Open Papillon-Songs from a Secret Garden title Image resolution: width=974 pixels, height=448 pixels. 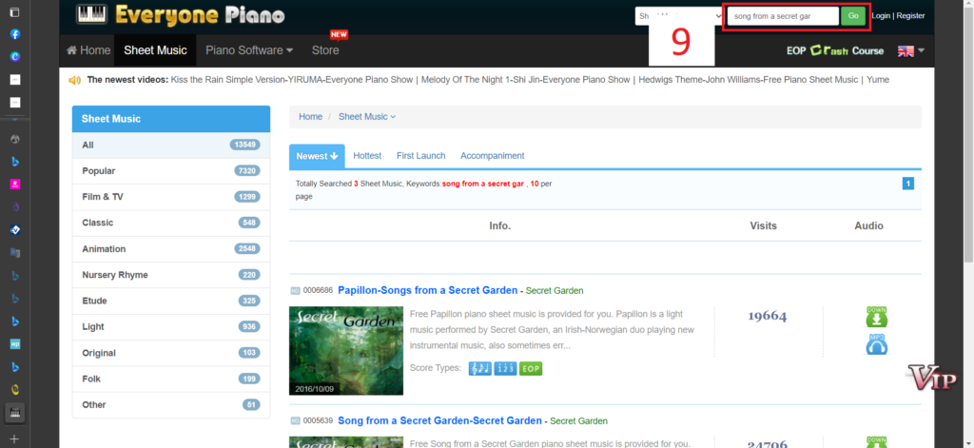click(x=427, y=290)
